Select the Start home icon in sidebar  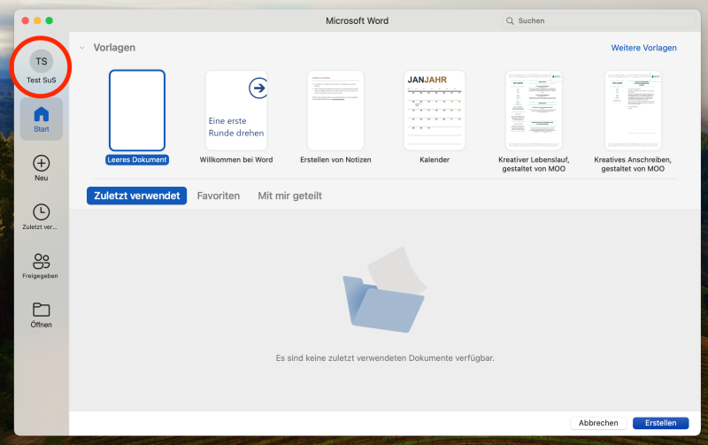(42, 115)
